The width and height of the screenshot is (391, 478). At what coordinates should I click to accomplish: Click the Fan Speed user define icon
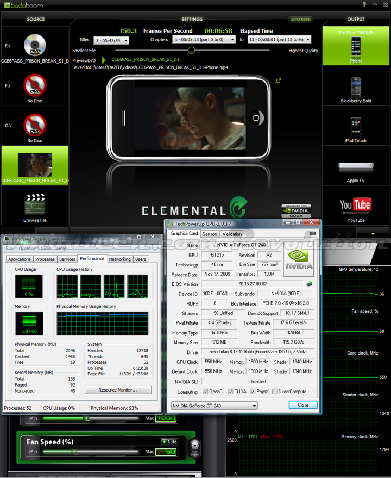pos(195,447)
